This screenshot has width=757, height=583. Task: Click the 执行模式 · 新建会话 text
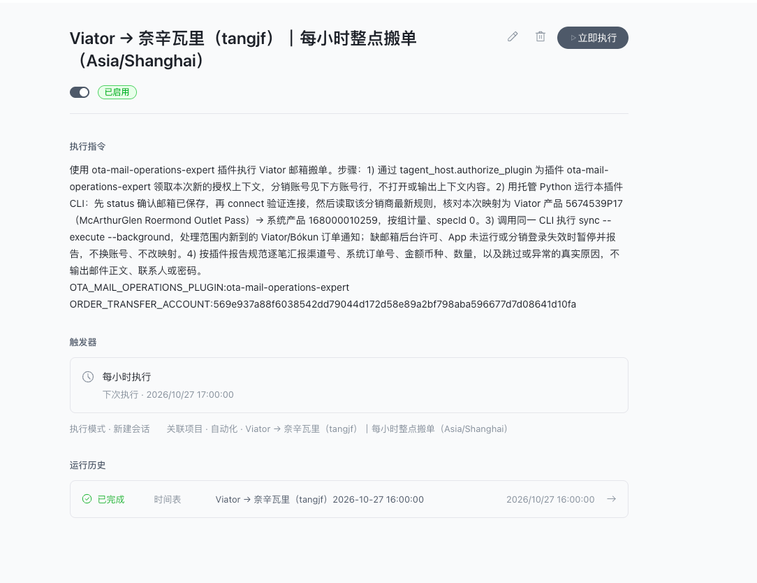110,429
